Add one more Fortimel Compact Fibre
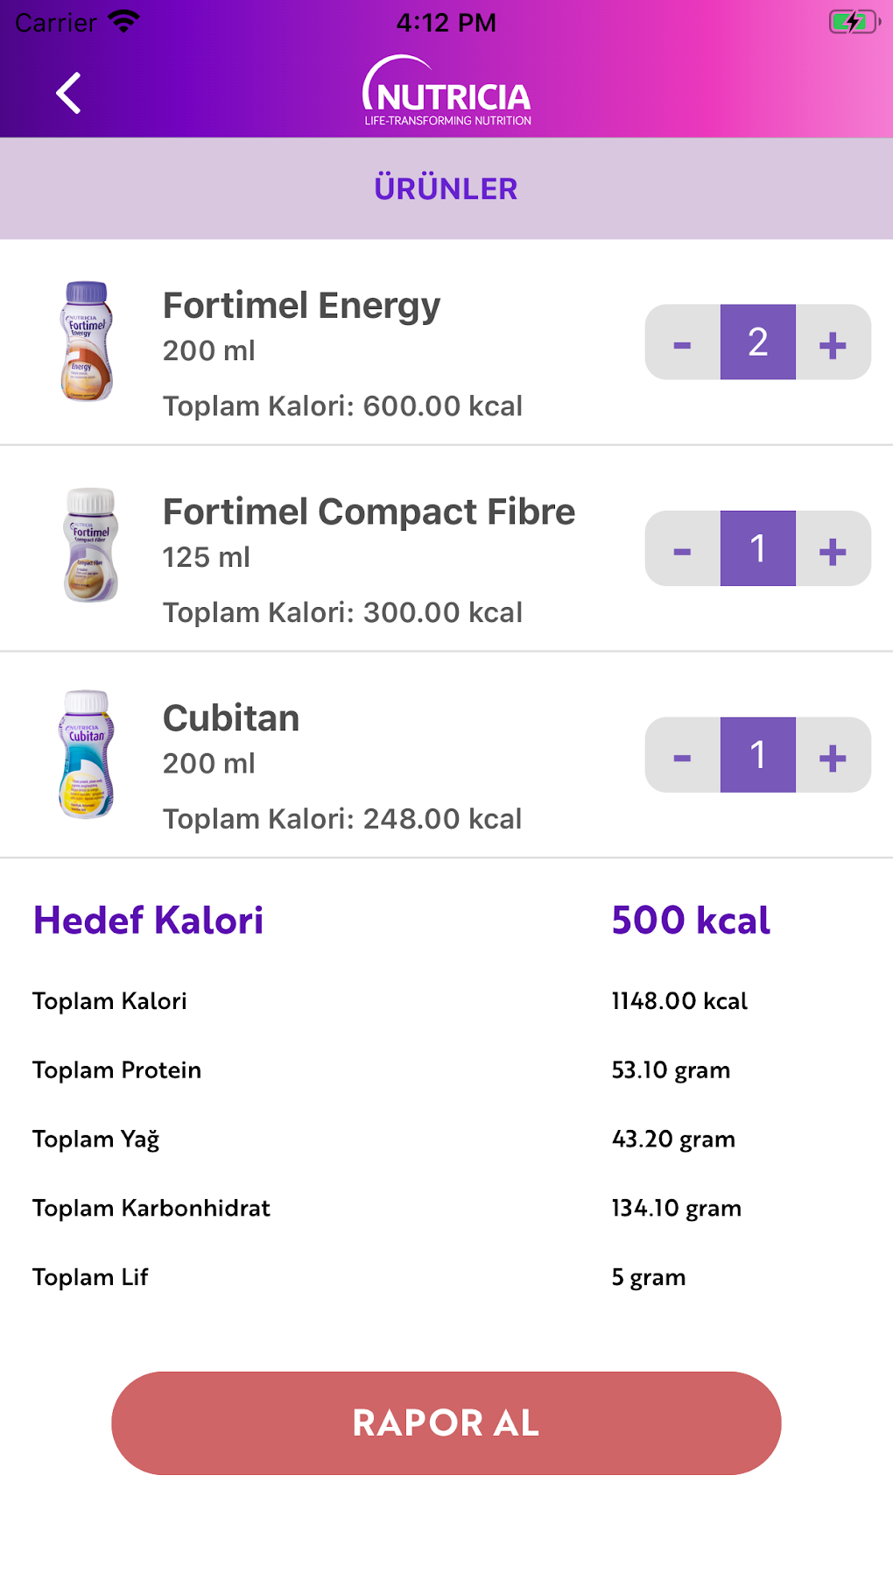Screen dimensions: 893x1588 [833, 549]
